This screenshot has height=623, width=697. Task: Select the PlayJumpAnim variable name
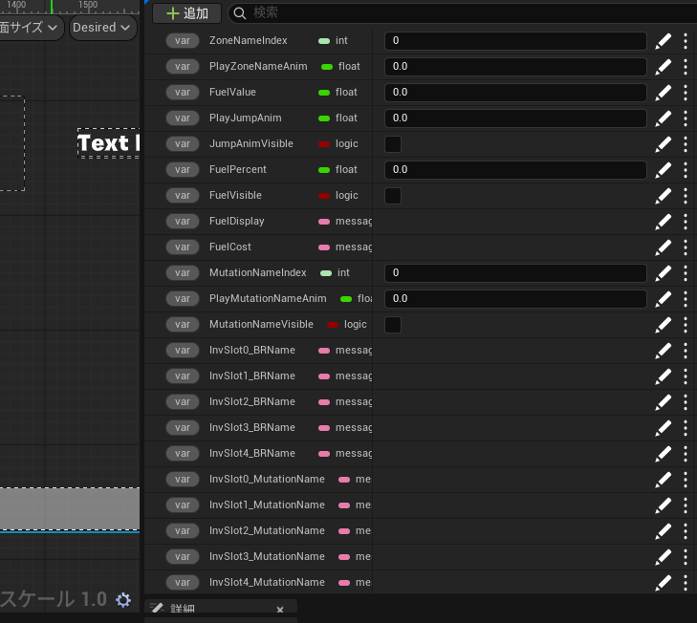246,118
